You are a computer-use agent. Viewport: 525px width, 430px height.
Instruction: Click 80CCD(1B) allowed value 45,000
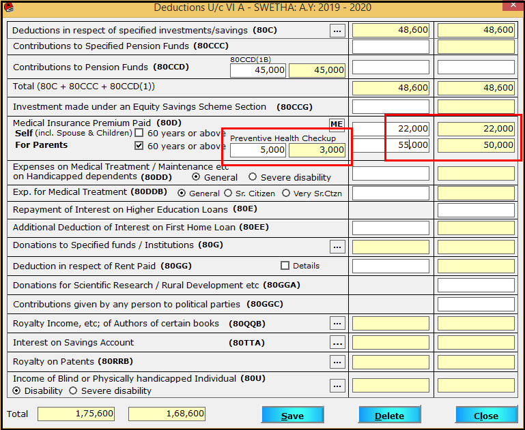[x=317, y=70]
